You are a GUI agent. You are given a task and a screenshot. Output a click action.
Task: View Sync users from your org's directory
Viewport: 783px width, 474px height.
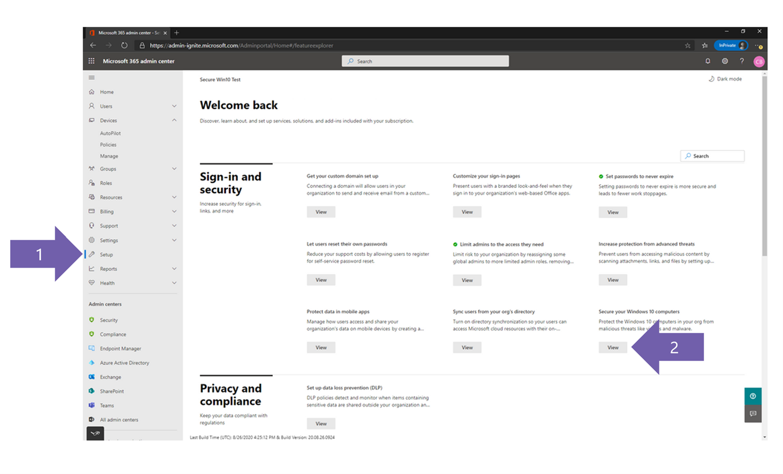tap(467, 347)
